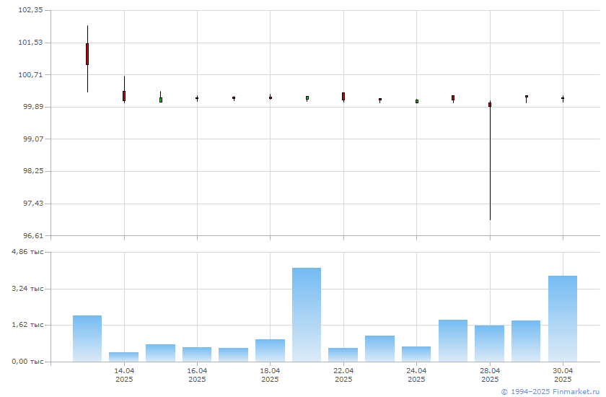Click the red candlestick between 24.04 and 28.04

[x=453, y=98]
